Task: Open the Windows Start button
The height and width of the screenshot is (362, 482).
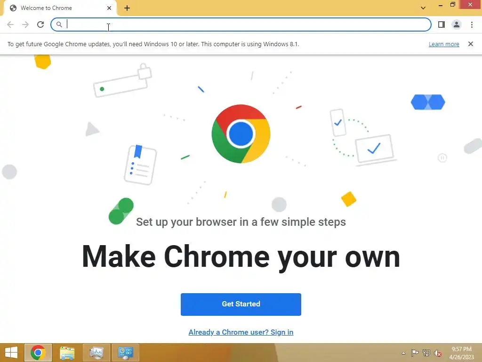Action: click(11, 353)
